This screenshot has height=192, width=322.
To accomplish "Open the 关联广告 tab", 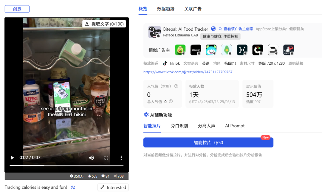I will [x=193, y=9].
